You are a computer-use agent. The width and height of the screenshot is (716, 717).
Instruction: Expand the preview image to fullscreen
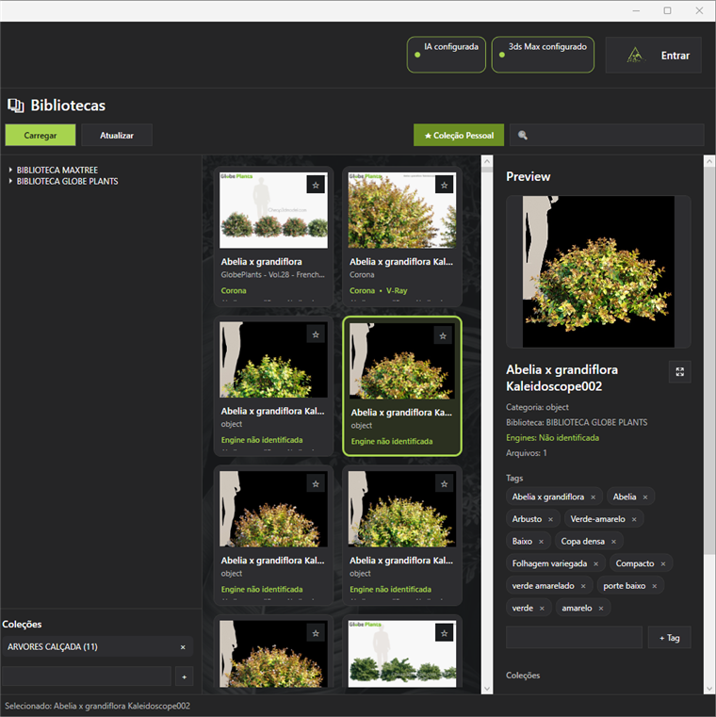[679, 372]
